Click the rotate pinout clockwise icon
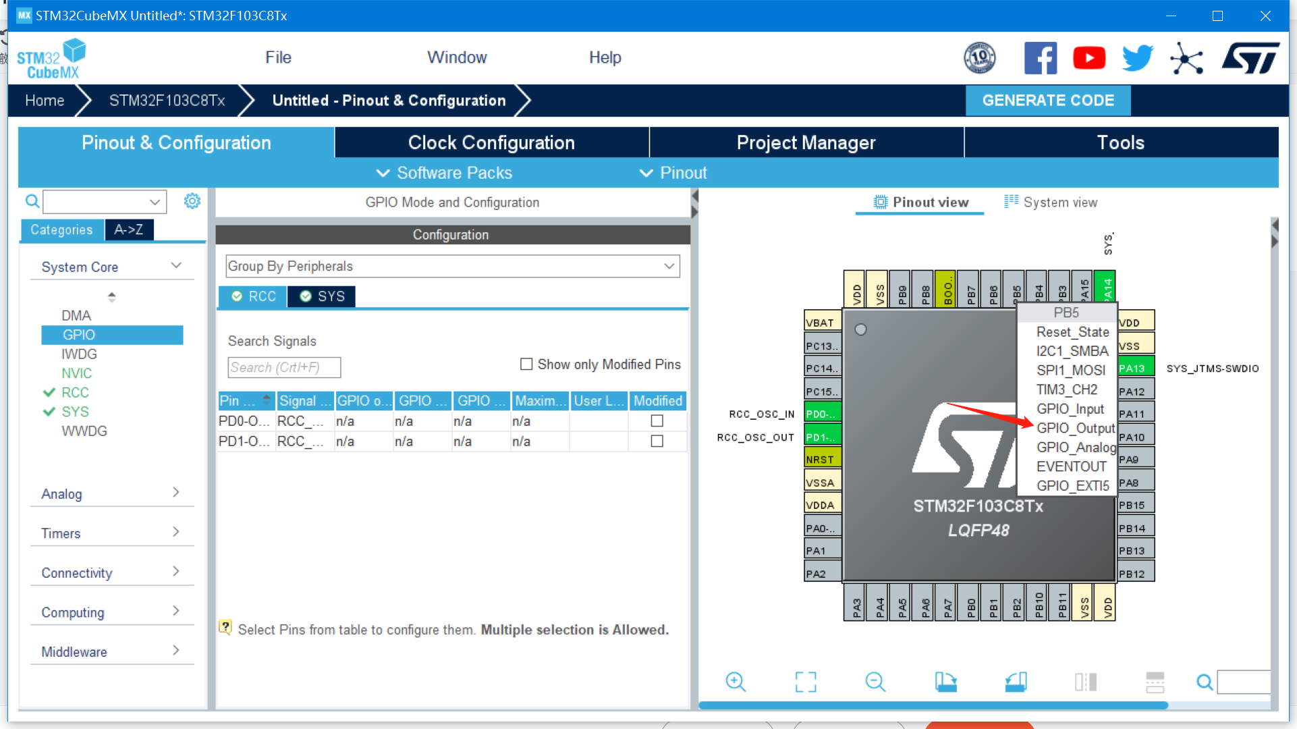Viewport: 1297px width, 729px height. pos(945,682)
